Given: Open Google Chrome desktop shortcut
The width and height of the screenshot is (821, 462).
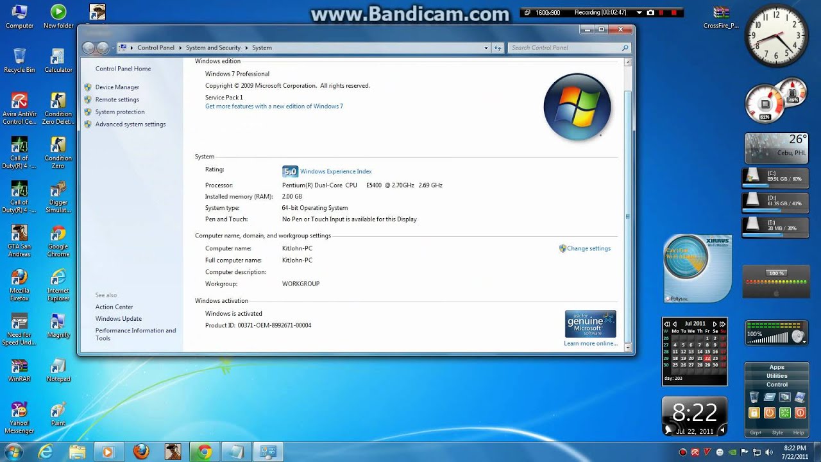Looking at the screenshot, I should coord(58,241).
